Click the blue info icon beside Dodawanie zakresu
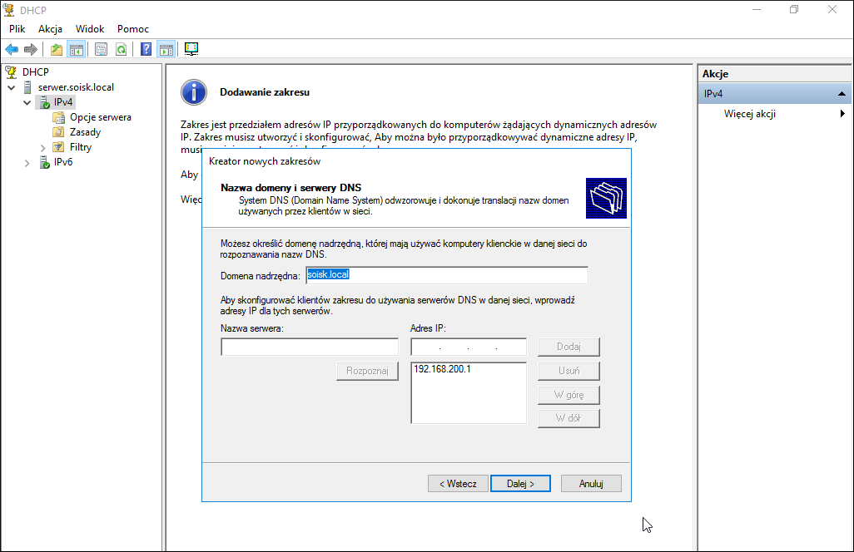Screen dimensions: 854x552 click(x=194, y=92)
